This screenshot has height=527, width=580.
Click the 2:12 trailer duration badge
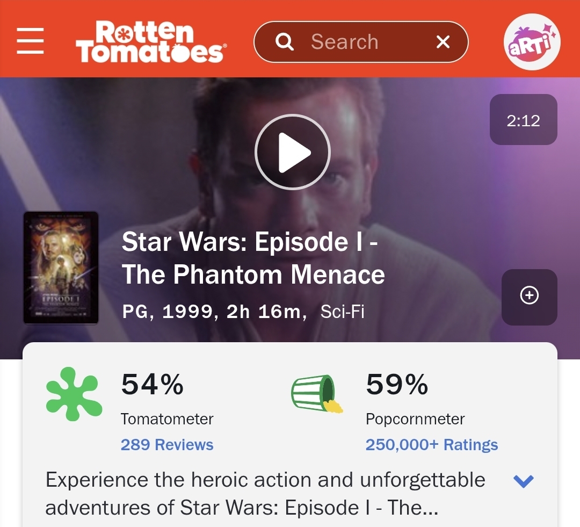[523, 120]
